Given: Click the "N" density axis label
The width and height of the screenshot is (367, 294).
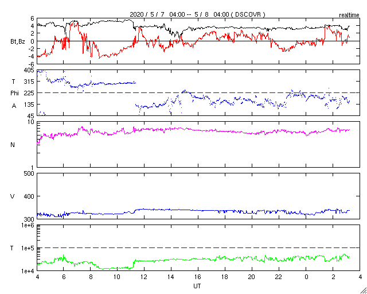Looking at the screenshot, I should pos(13,145).
